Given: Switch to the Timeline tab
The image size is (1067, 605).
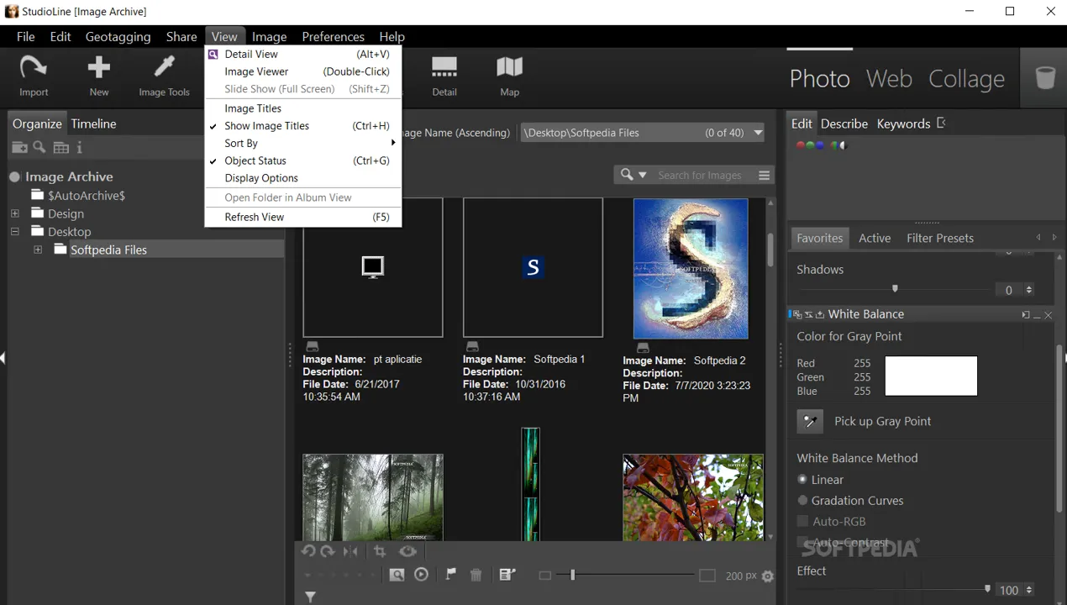Looking at the screenshot, I should (x=93, y=124).
